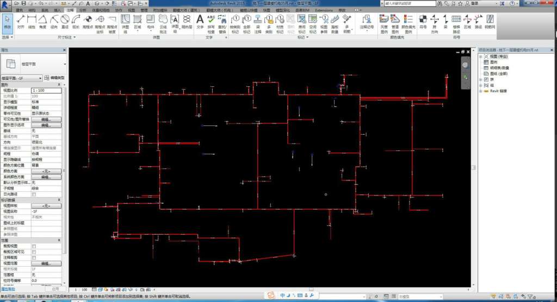Open the 楼层平面: -1F view dropdown
Screen dimensions: 557x302
pyautogui.click(x=22, y=78)
